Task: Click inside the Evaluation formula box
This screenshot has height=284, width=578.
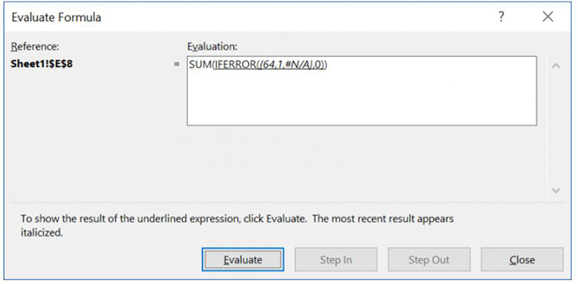Action: [x=361, y=91]
